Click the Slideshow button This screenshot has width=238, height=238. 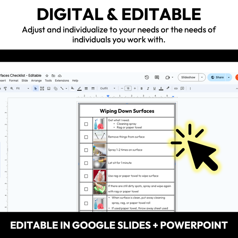coord(188,77)
